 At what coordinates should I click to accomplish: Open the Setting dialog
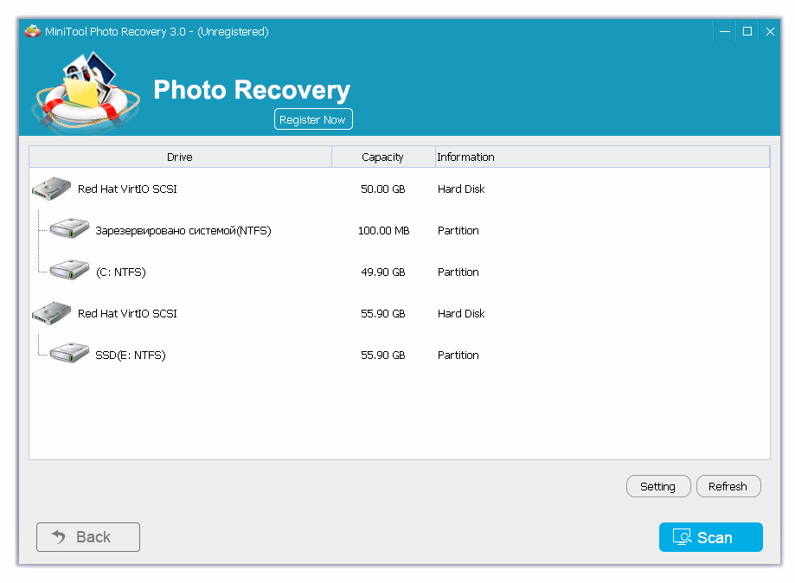click(x=658, y=487)
